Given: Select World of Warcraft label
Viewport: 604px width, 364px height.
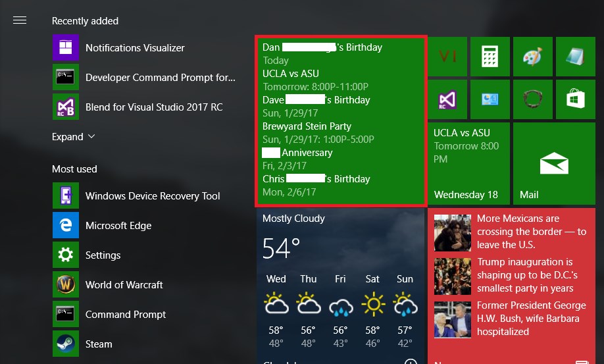Looking at the screenshot, I should (124, 284).
